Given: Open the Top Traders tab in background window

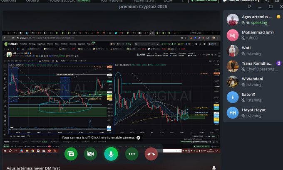Looking at the screenshot, I should [111, 1].
